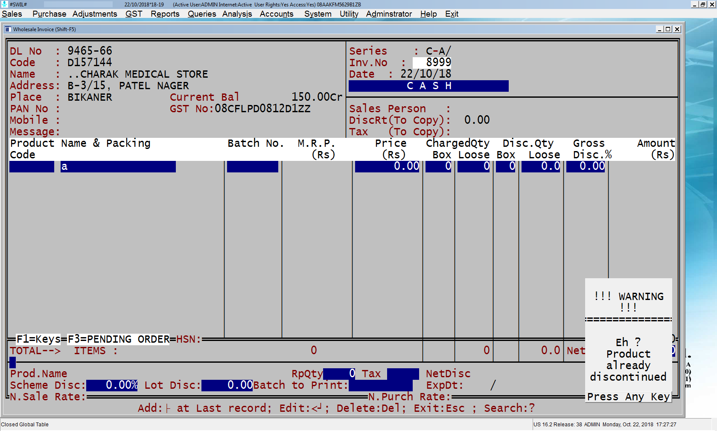The height and width of the screenshot is (431, 717).
Task: Click the customer code D157144
Action: 90,63
